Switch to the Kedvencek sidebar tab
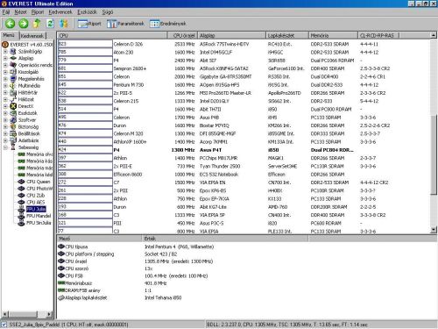The height and width of the screenshot is (329, 438). pos(32,36)
